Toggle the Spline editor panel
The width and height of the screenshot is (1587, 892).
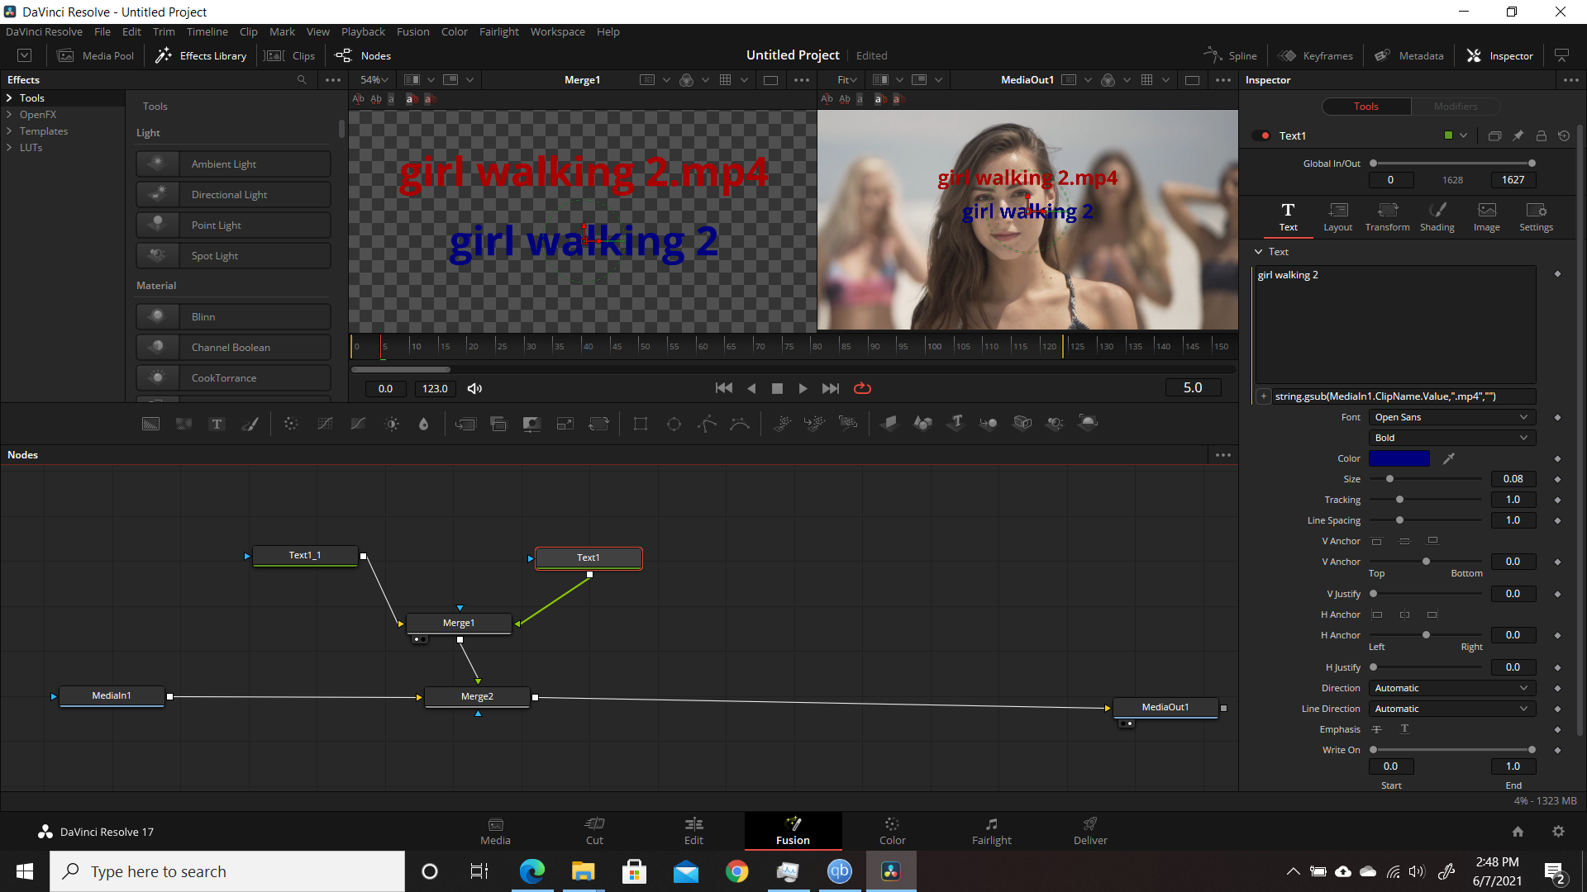point(1231,55)
